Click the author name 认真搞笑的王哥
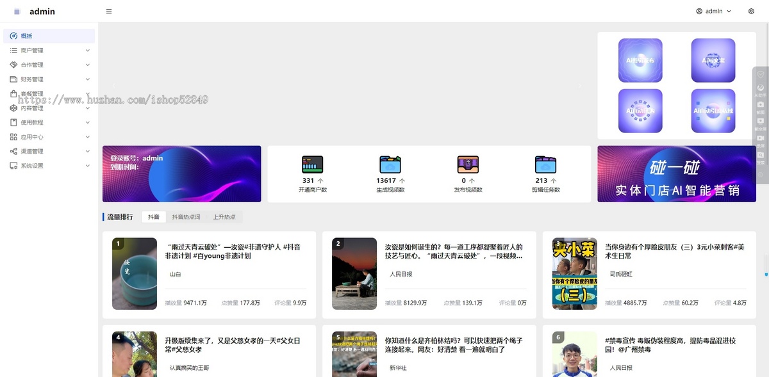This screenshot has width=769, height=377. (189, 368)
